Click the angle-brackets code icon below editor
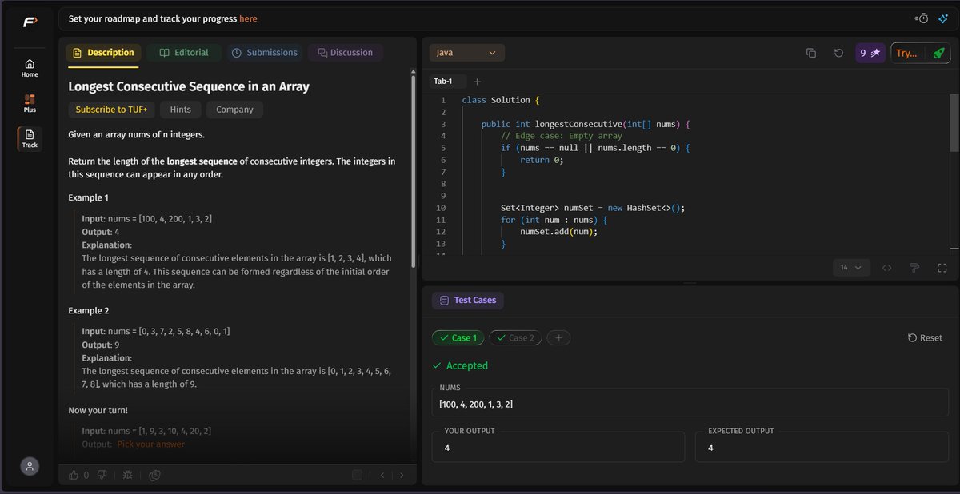Viewport: 960px width, 494px height. [x=886, y=268]
